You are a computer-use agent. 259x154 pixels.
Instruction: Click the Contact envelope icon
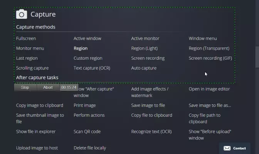click(227, 148)
